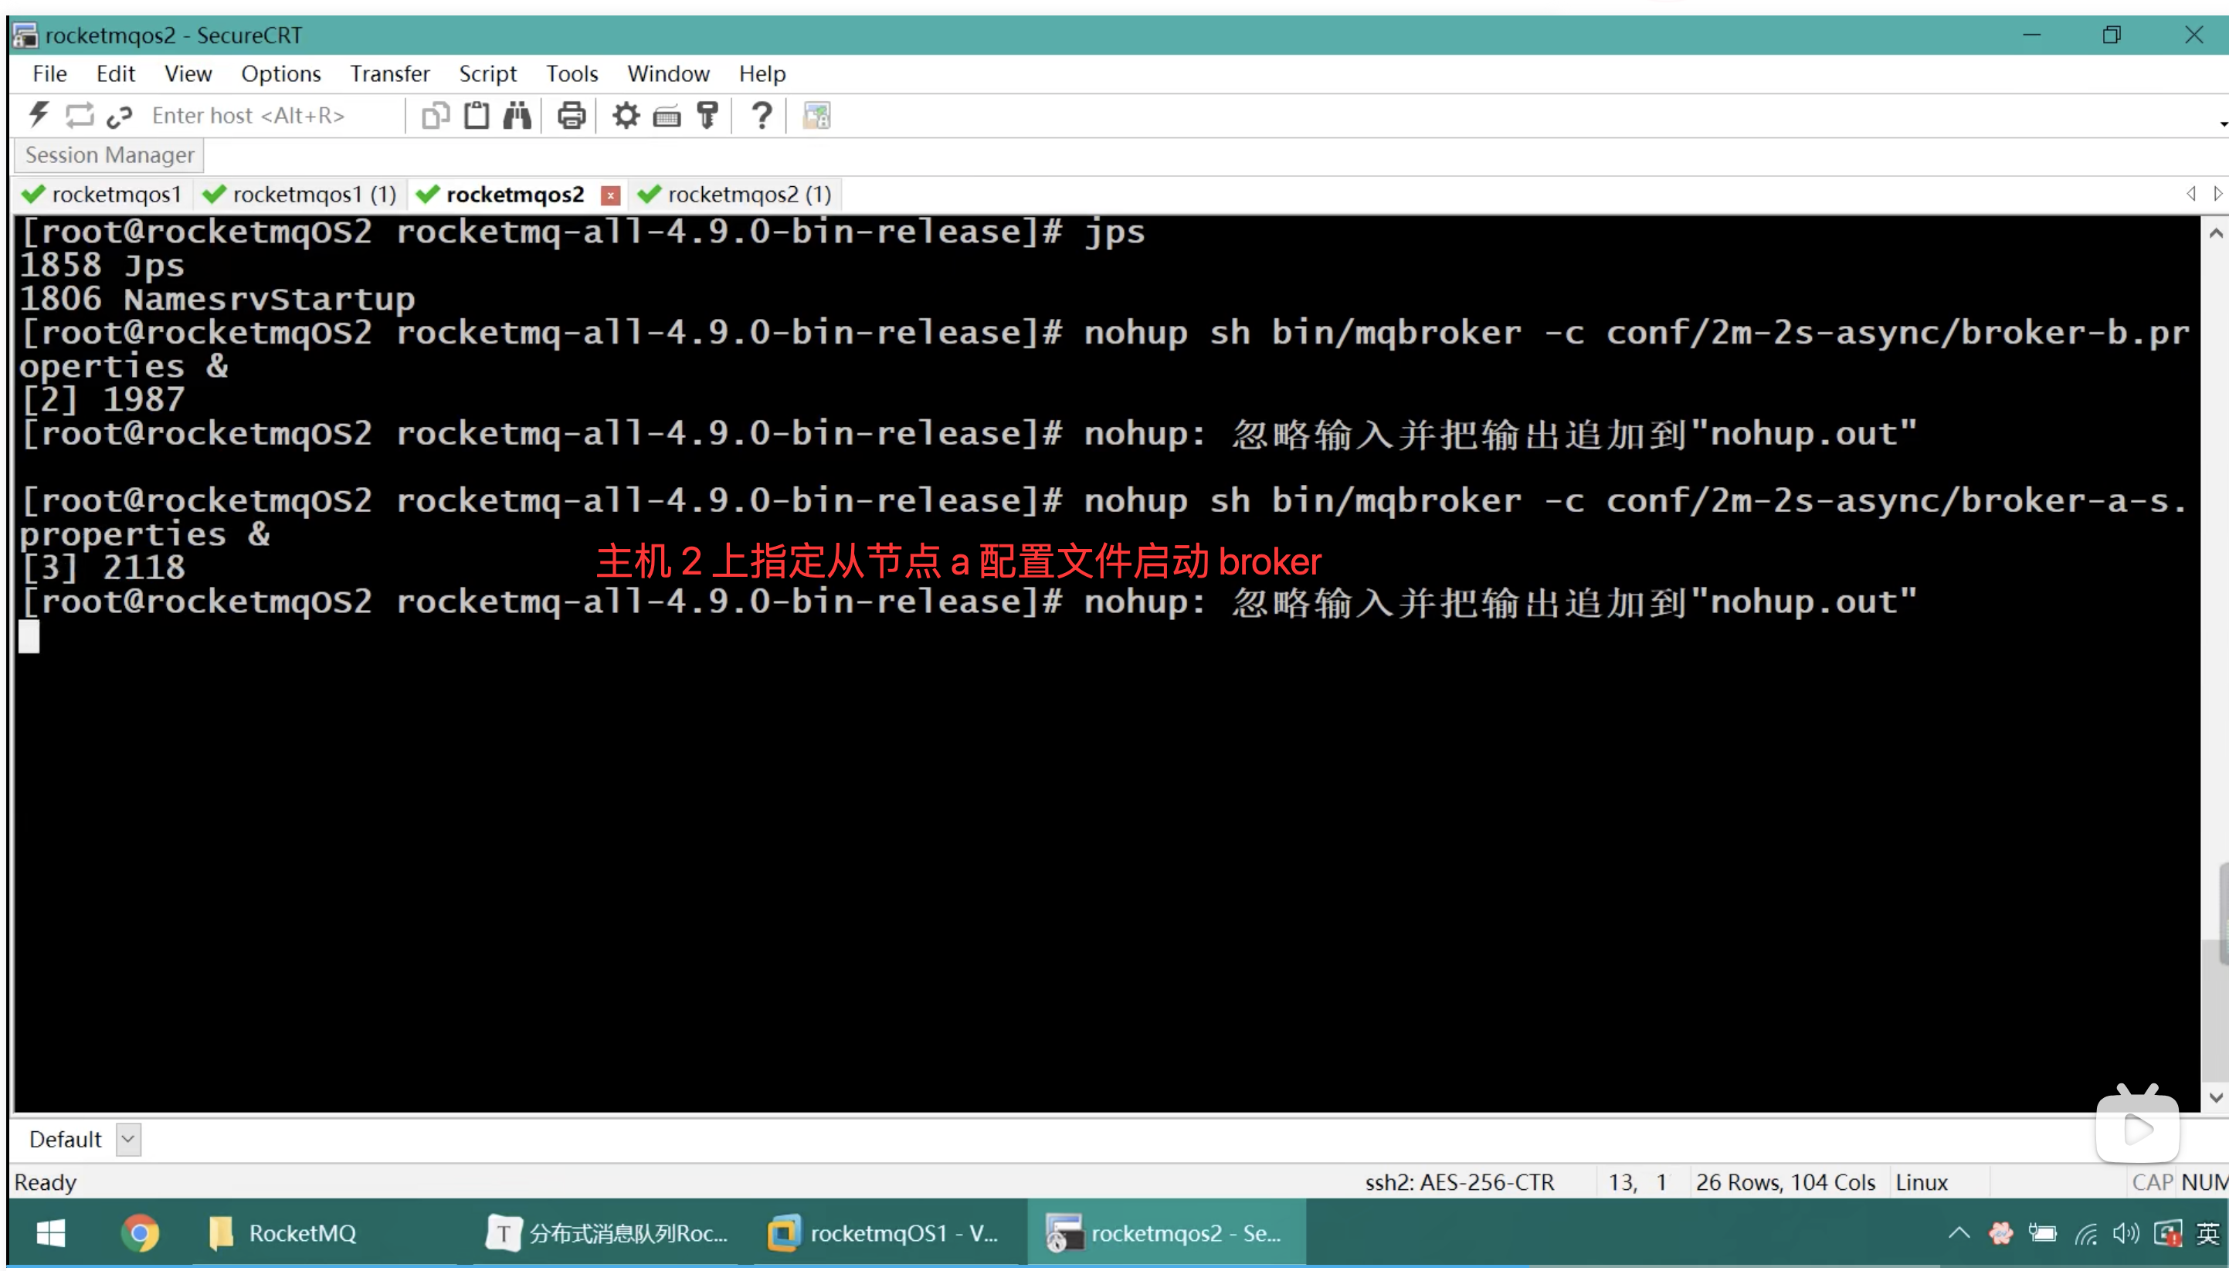Click the Paste clipboard icon
This screenshot has width=2229, height=1271.
[476, 115]
